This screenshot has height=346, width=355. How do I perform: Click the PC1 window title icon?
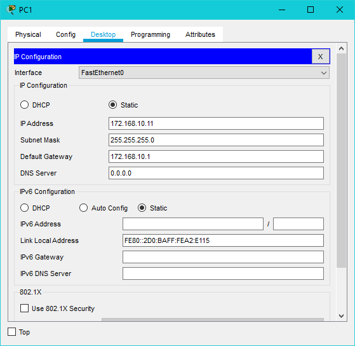point(11,10)
